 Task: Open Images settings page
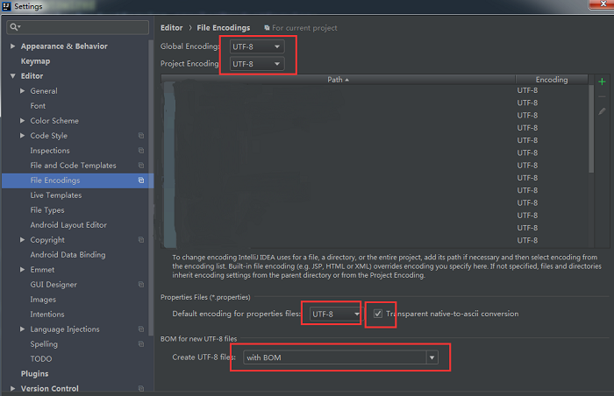pos(43,299)
